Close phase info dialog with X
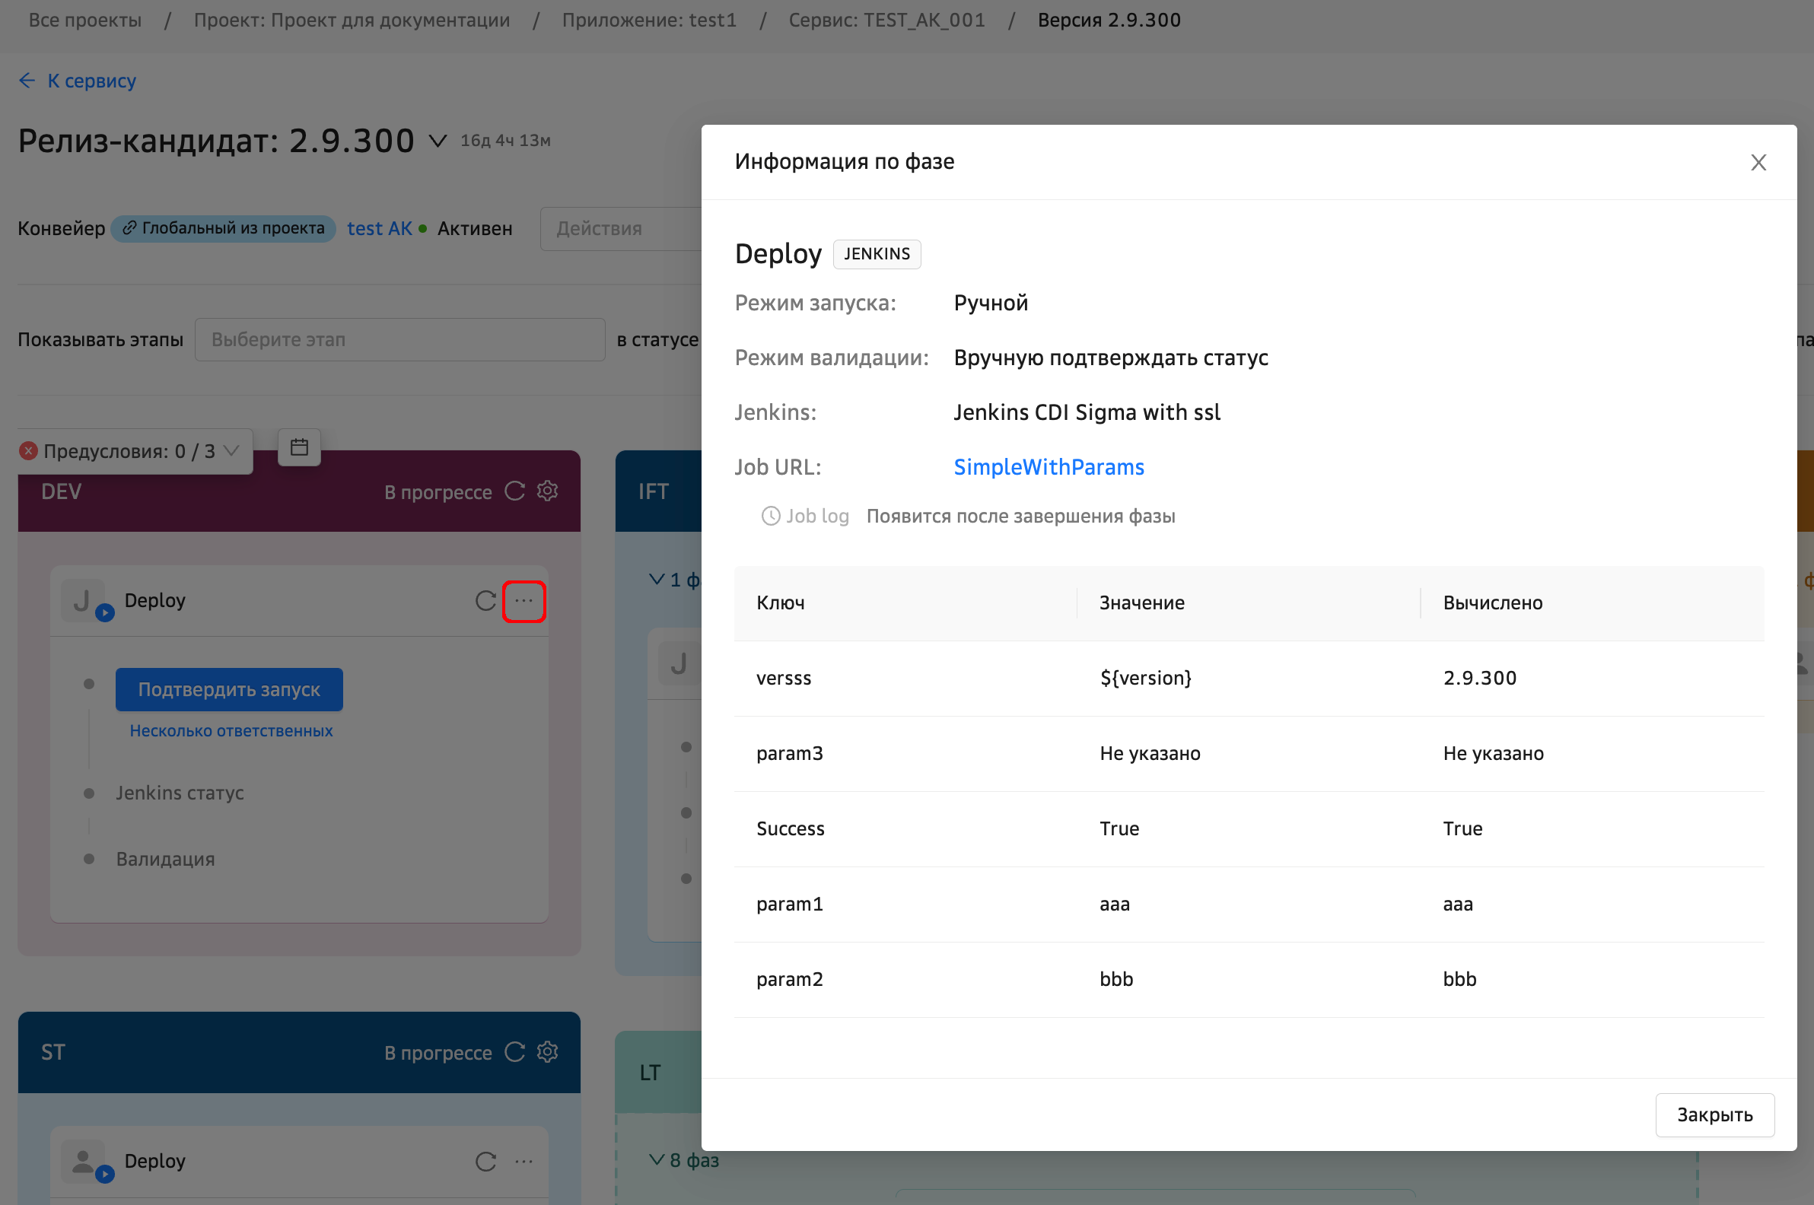This screenshot has height=1205, width=1814. (x=1758, y=162)
